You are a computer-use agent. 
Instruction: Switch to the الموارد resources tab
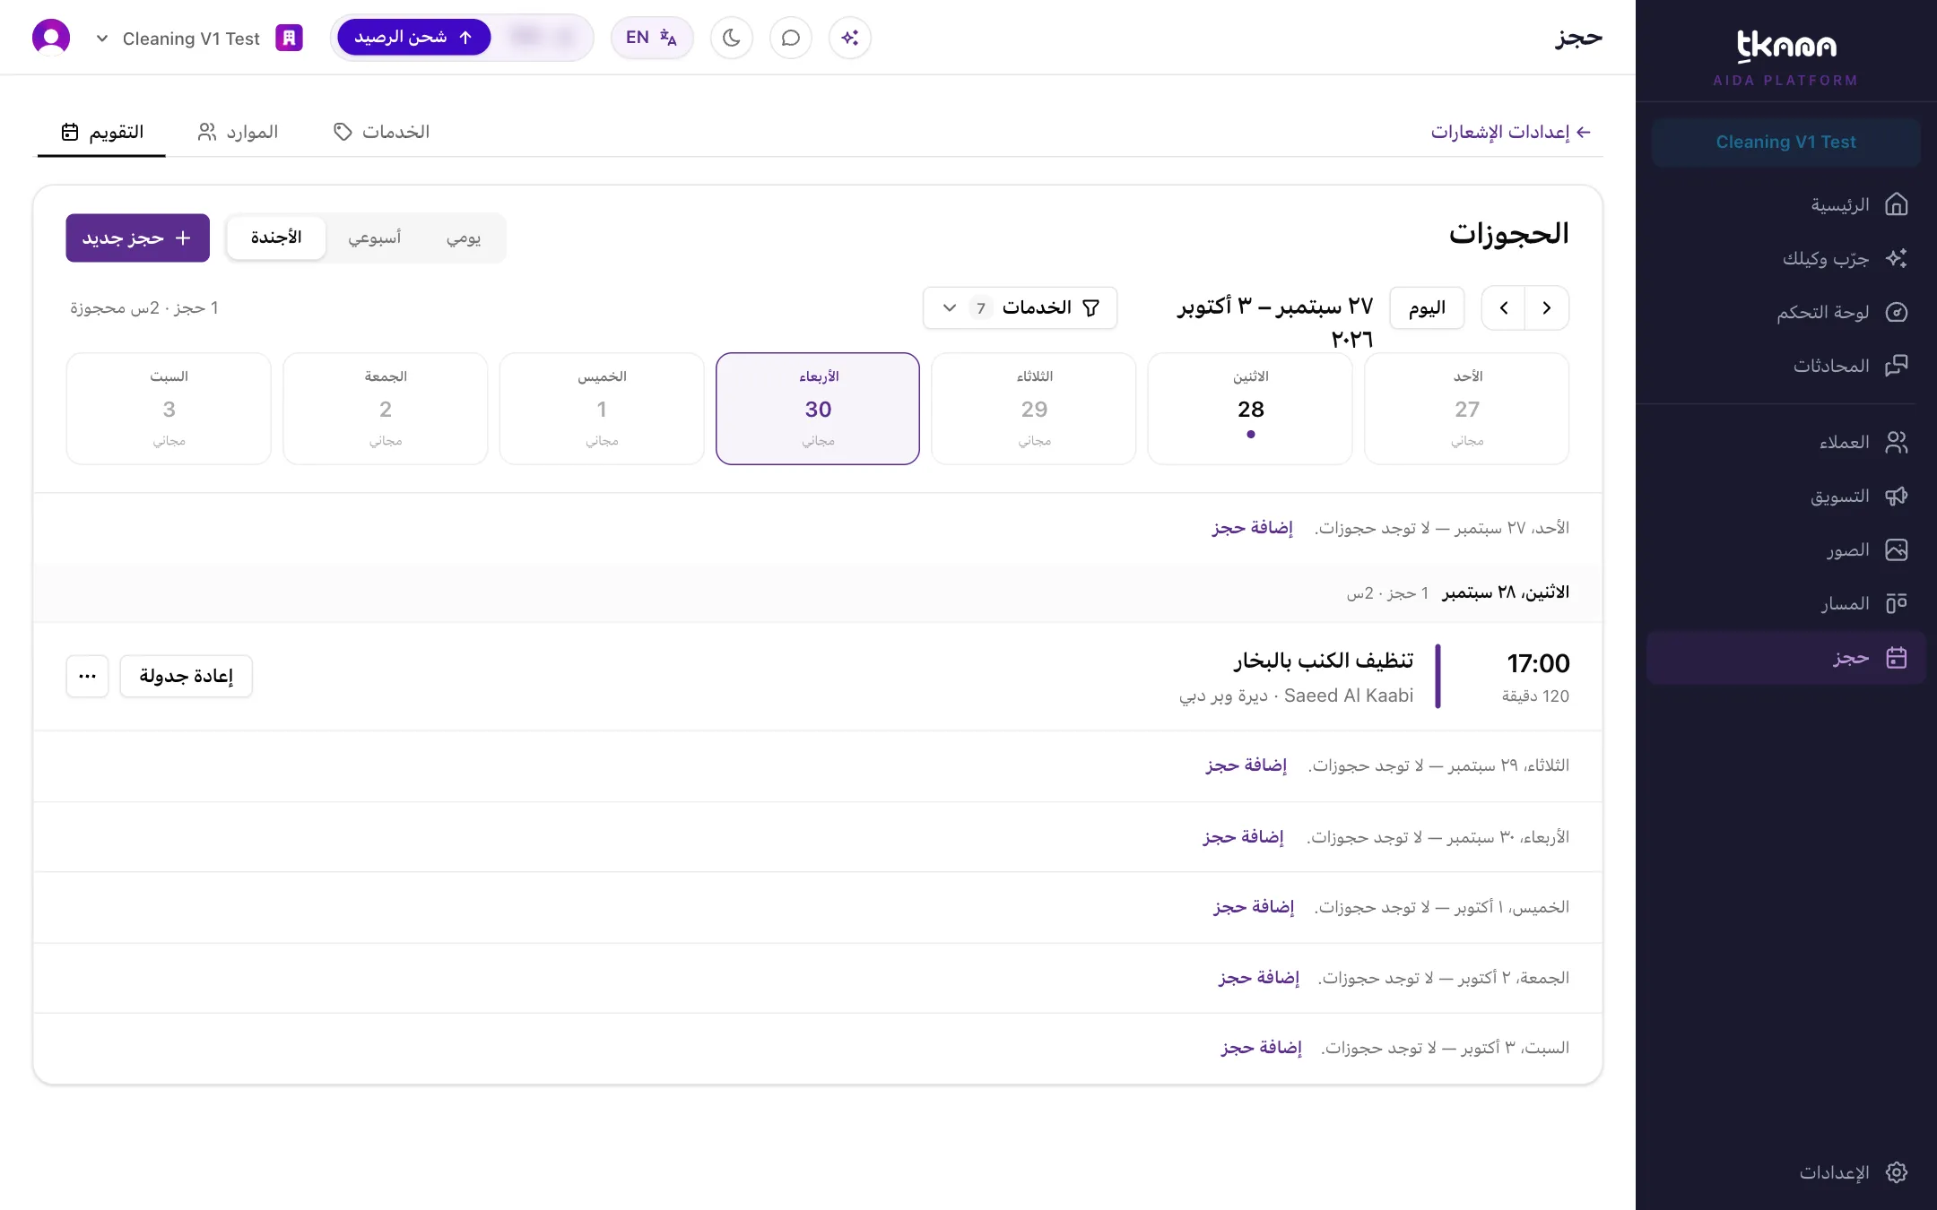[238, 132]
